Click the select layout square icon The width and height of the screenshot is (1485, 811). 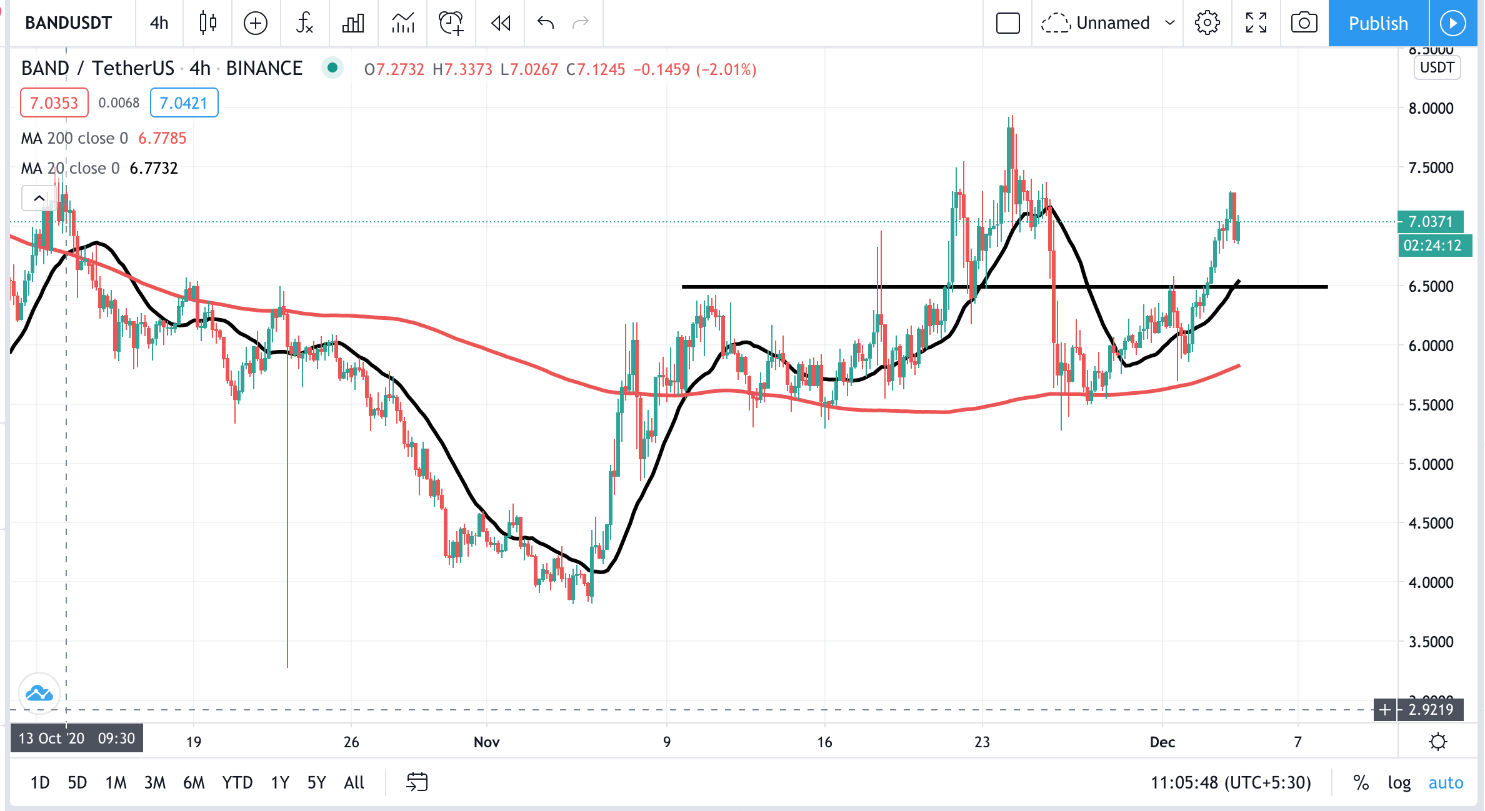[x=1007, y=23]
